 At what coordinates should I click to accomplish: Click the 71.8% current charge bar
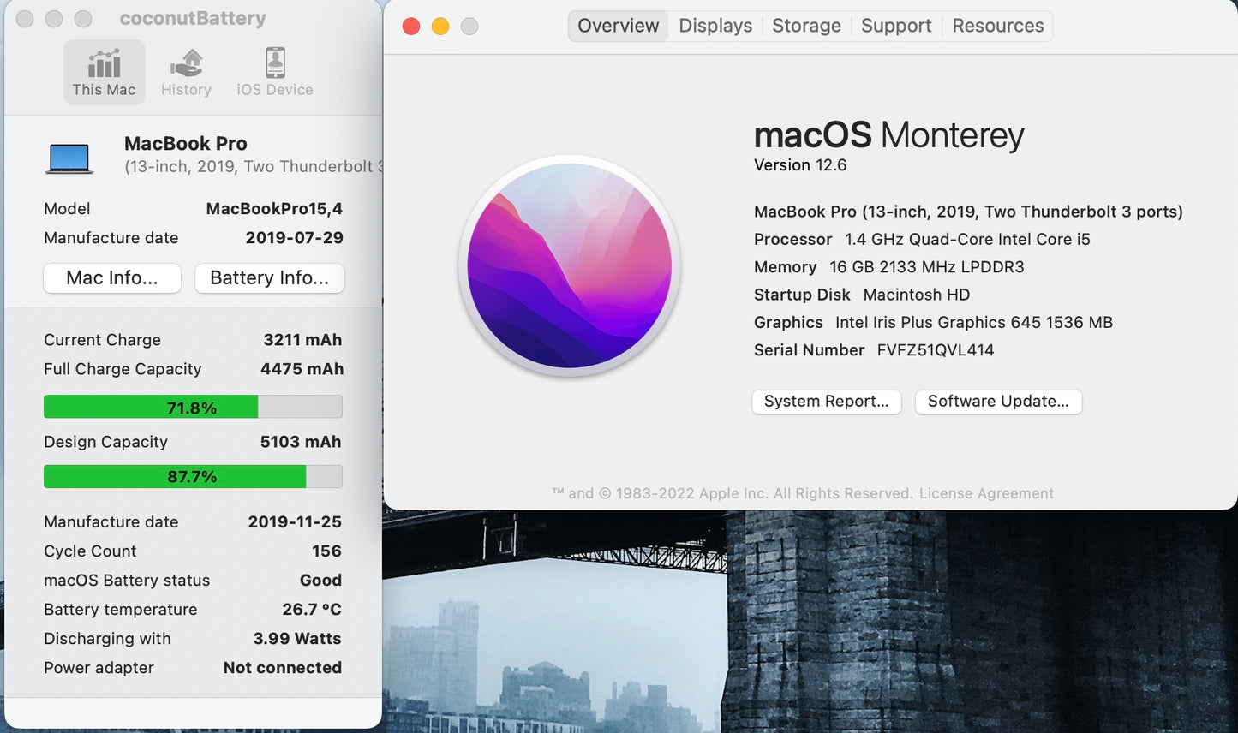tap(193, 407)
